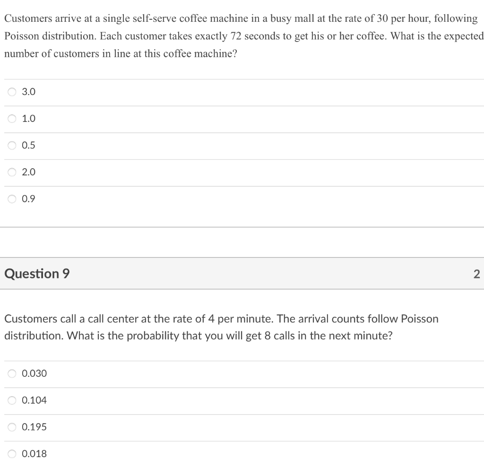
Task: Click the '3.0' answer label text
Action: pos(28,92)
